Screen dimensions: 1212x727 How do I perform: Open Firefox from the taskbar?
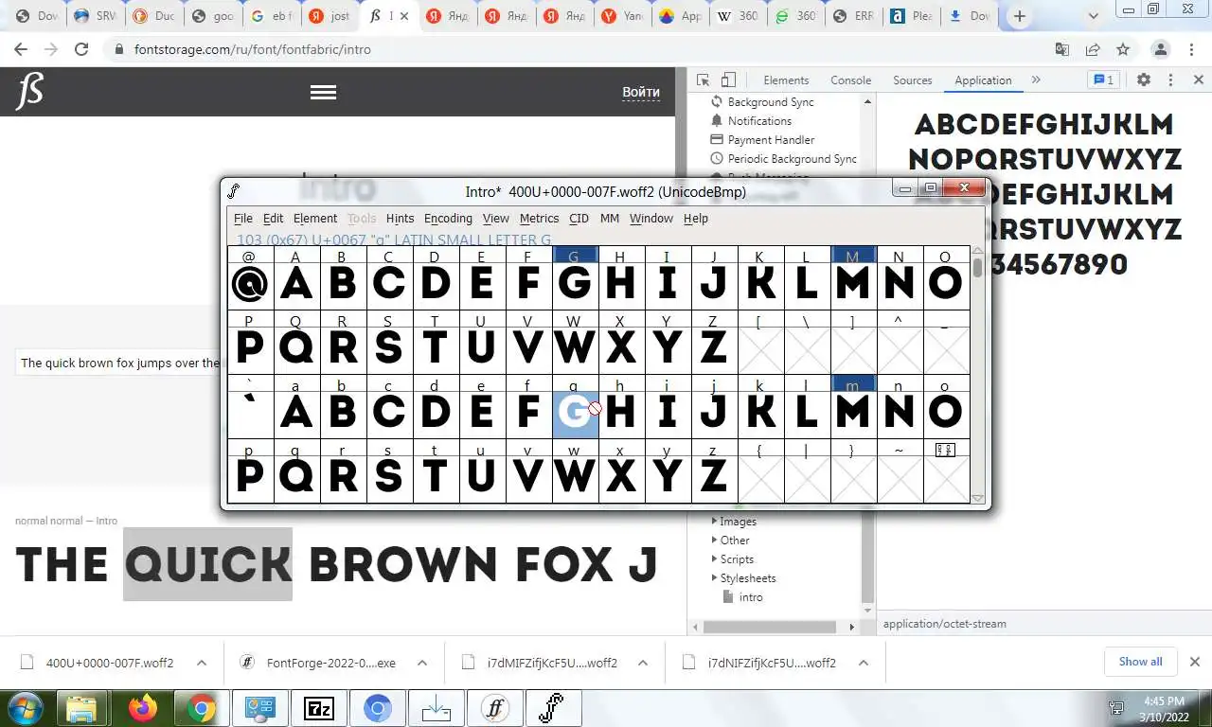coord(142,708)
